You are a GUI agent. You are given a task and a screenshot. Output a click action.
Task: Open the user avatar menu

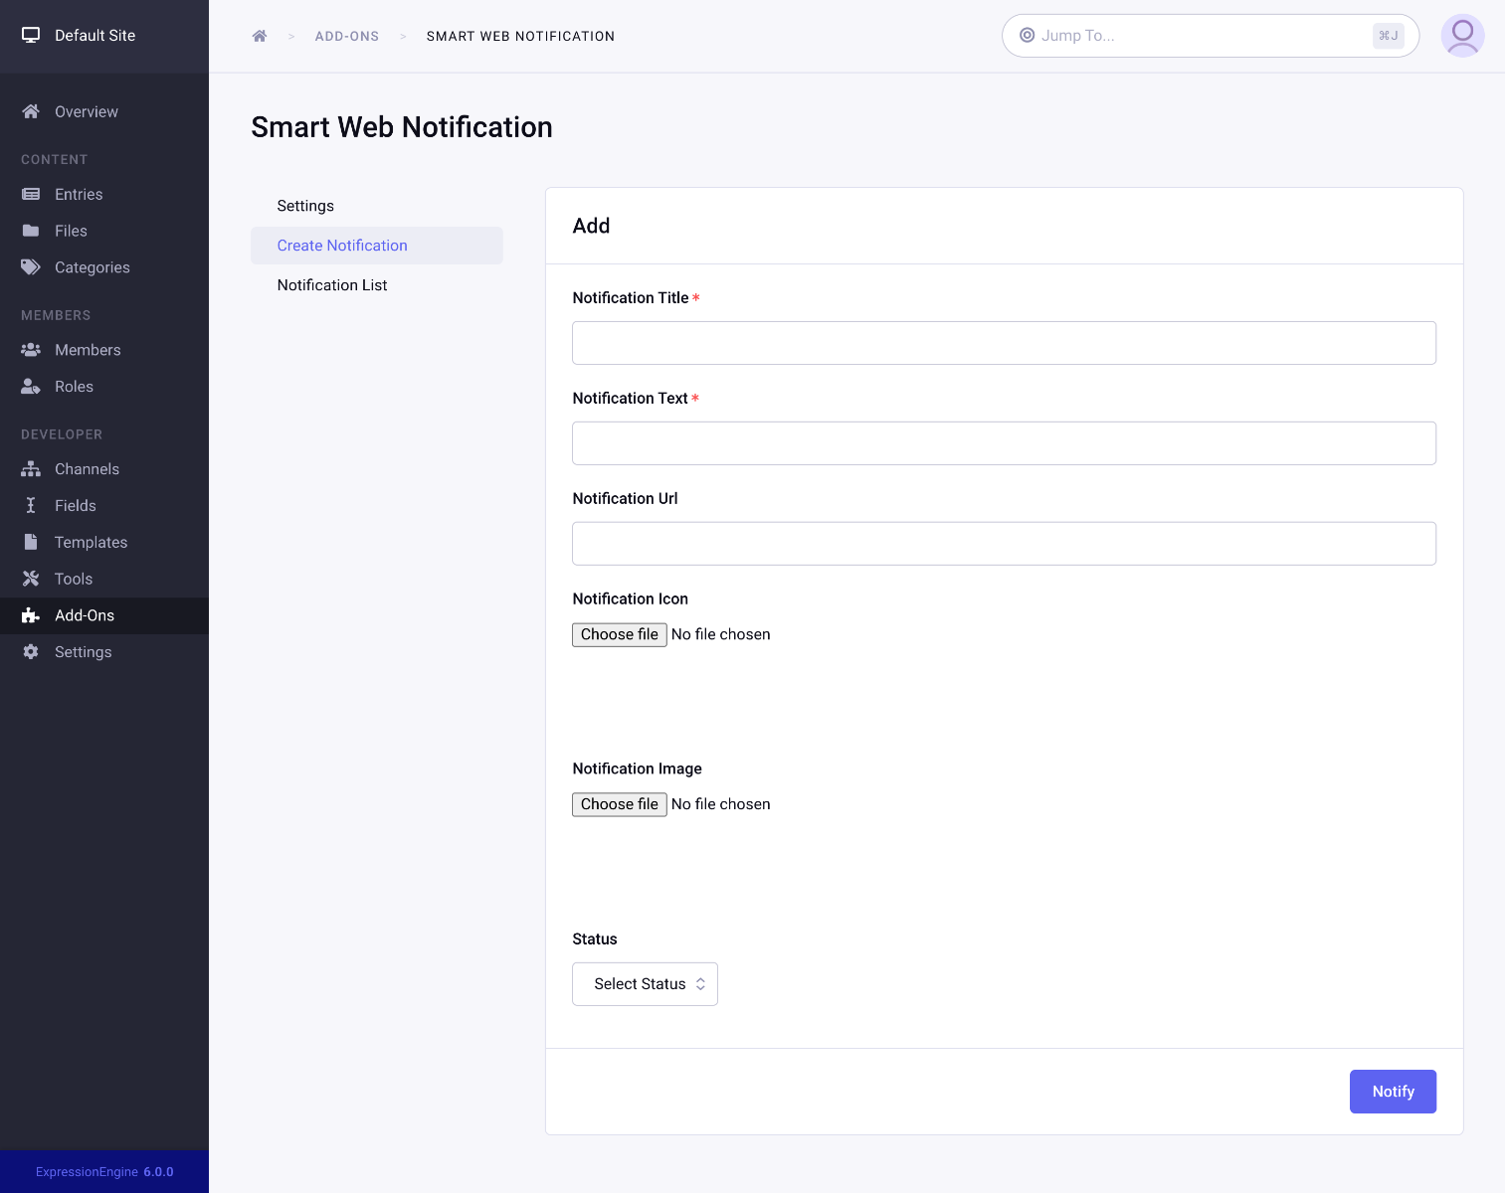pos(1462,36)
